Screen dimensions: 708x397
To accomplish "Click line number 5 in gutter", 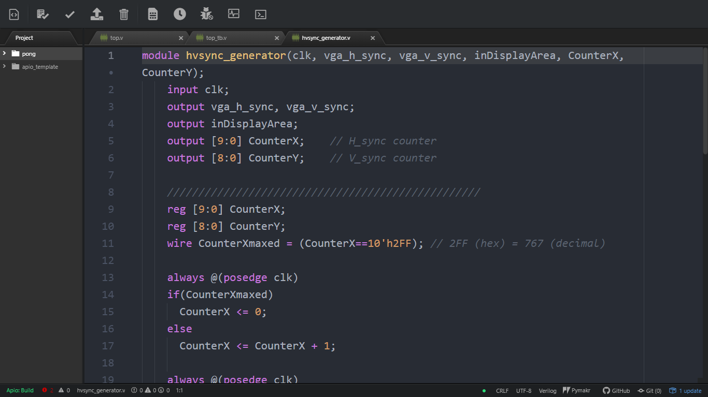I will tap(111, 141).
